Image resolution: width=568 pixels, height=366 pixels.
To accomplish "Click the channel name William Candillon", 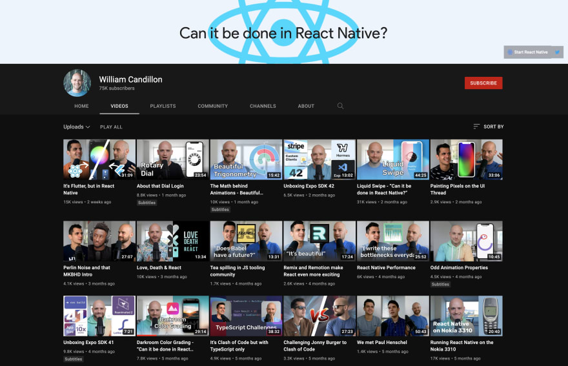I will pyautogui.click(x=131, y=79).
